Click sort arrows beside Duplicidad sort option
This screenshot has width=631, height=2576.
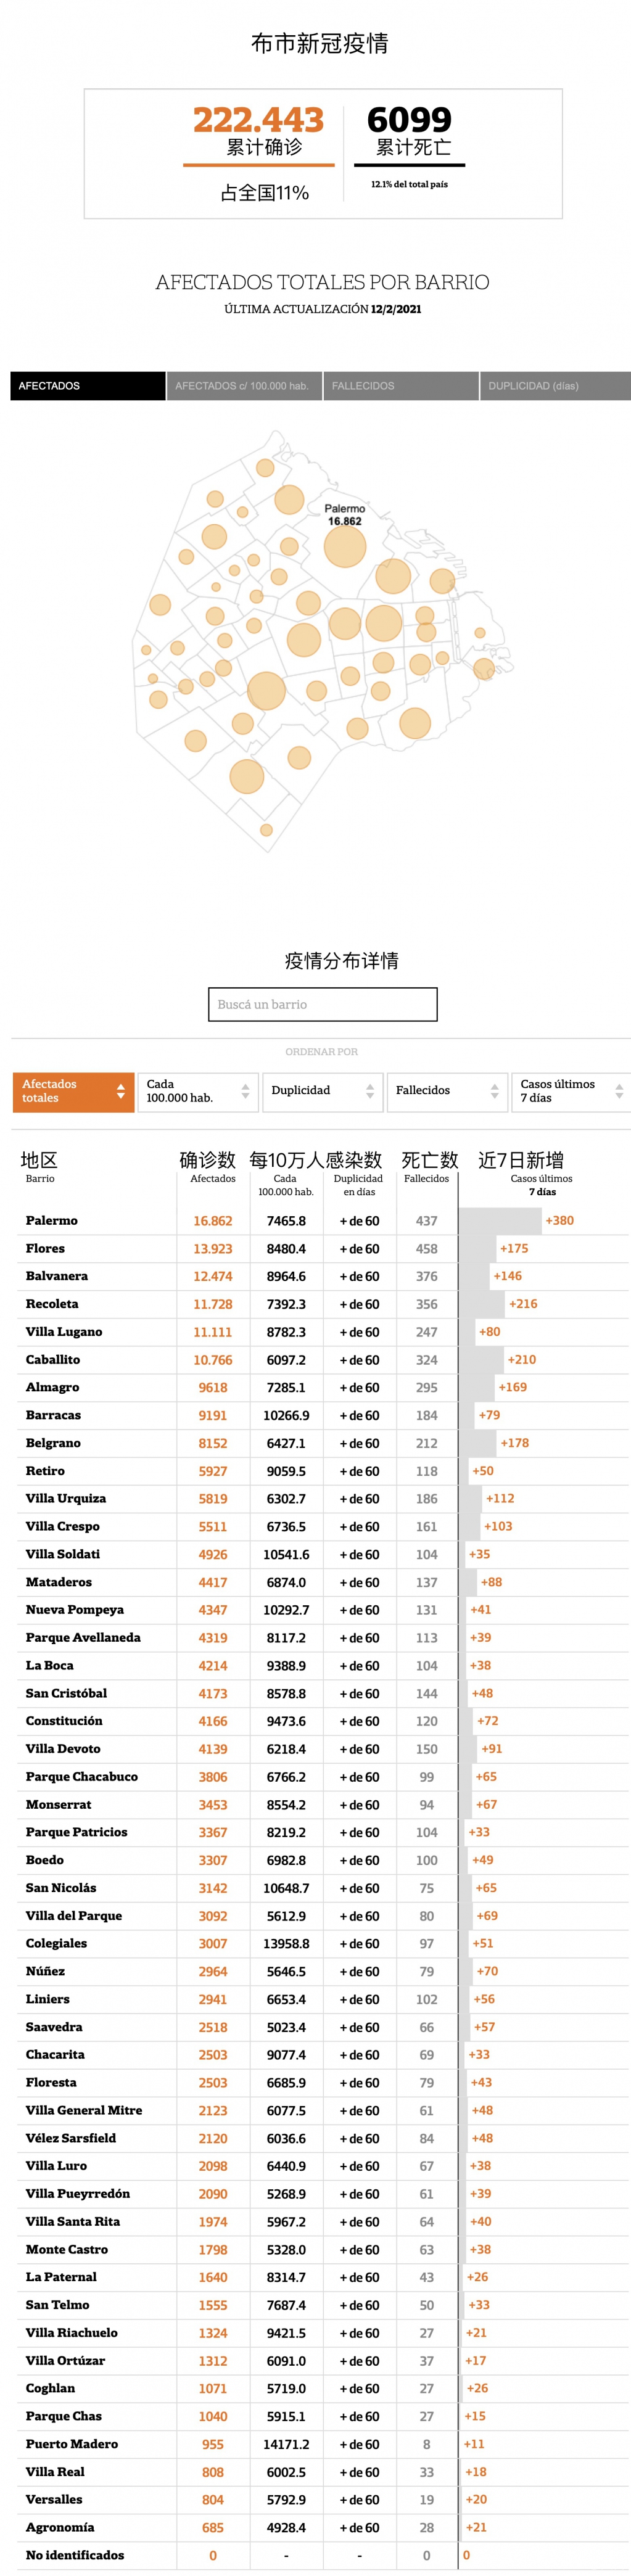[x=370, y=1091]
